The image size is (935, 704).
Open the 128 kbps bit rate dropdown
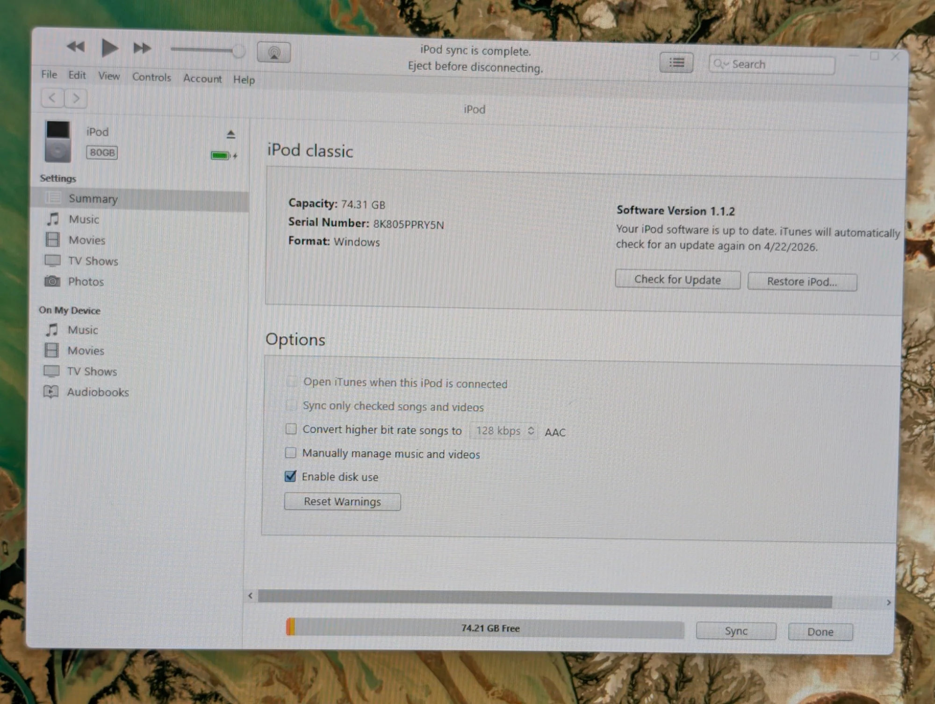(x=504, y=431)
